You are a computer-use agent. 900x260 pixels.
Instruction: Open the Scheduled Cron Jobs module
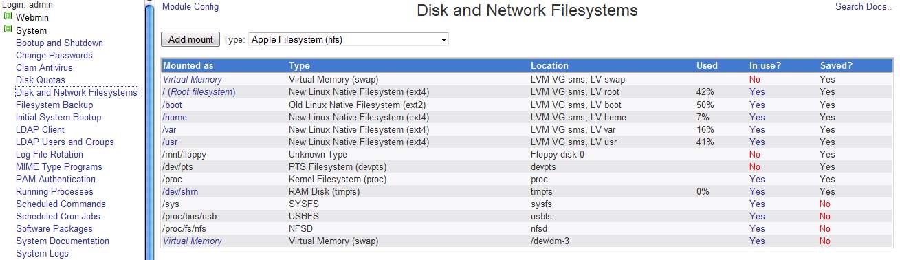[58, 216]
